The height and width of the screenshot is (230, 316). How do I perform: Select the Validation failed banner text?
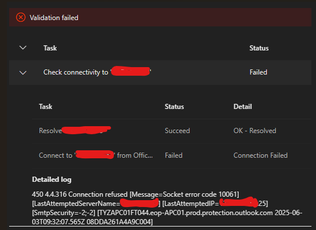pos(54,18)
